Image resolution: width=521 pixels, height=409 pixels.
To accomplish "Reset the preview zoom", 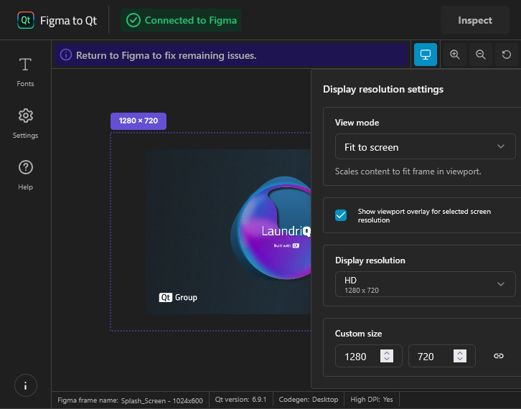I will click(507, 55).
